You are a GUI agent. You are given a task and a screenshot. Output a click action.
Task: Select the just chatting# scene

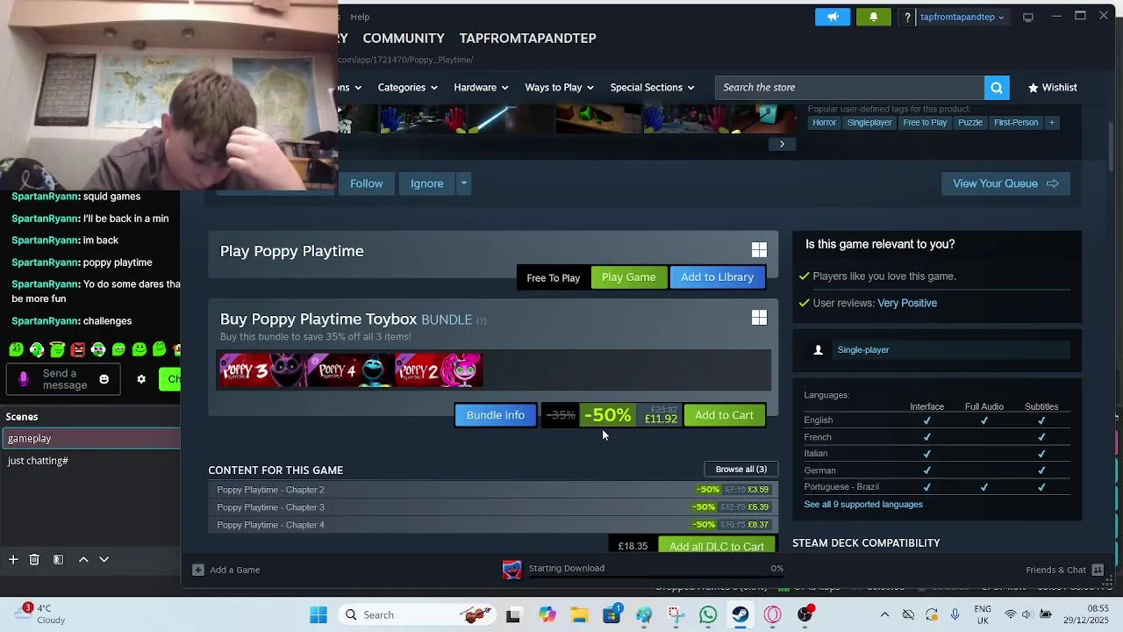(90, 461)
